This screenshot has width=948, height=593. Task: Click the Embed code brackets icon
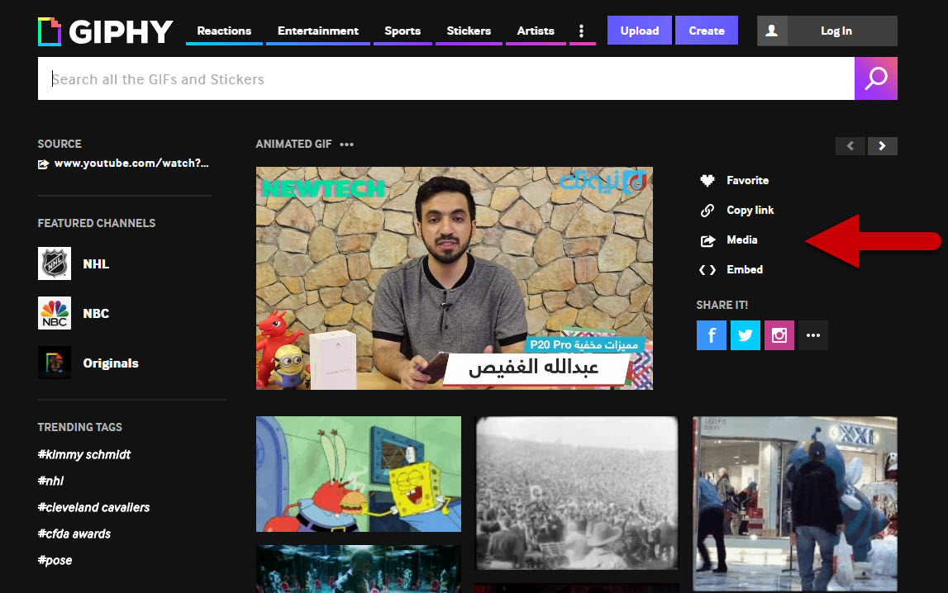[707, 270]
